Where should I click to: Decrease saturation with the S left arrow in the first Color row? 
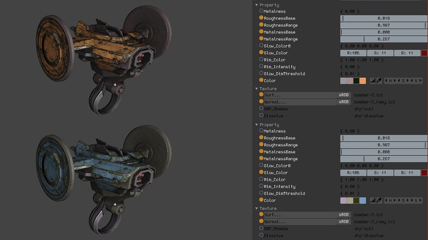click(399, 80)
